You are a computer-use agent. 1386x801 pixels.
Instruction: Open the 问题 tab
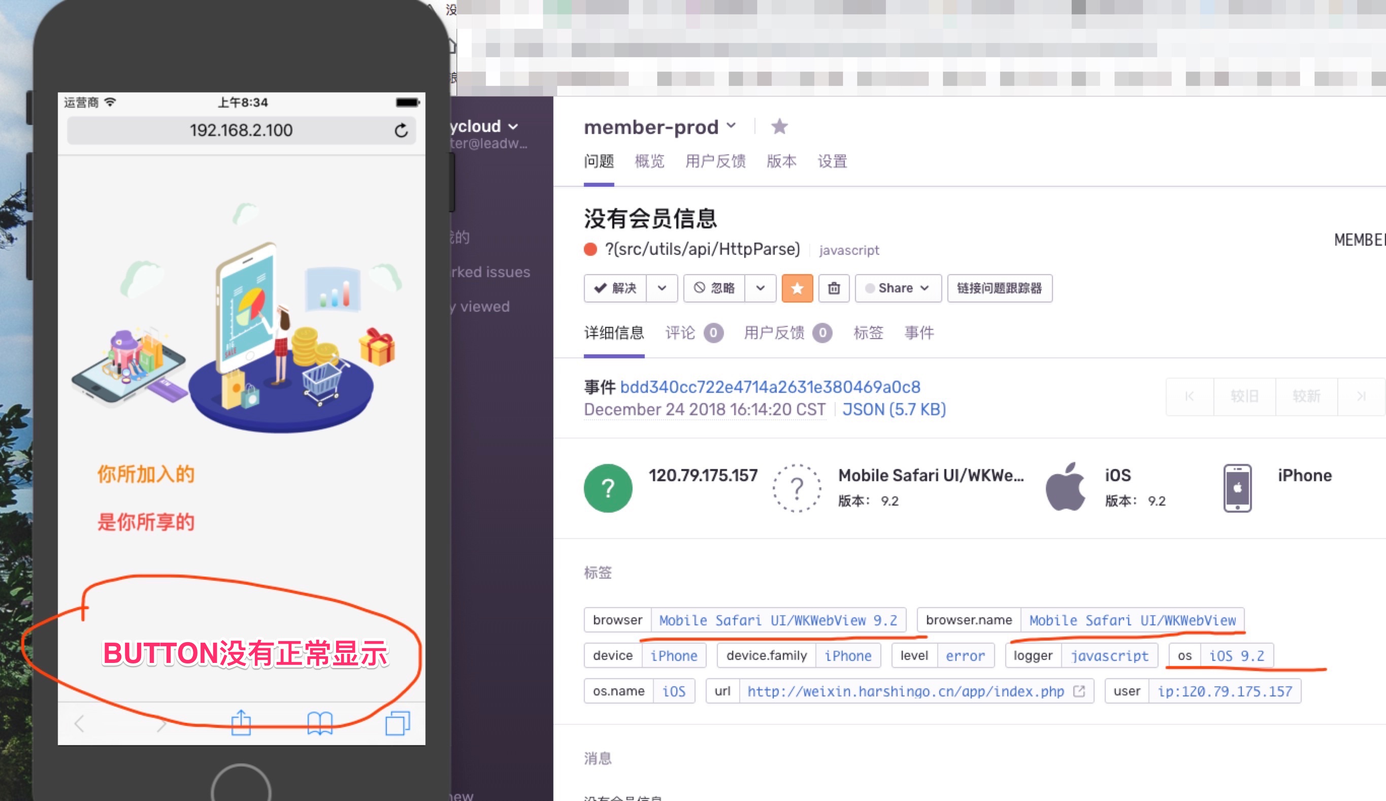(x=599, y=161)
